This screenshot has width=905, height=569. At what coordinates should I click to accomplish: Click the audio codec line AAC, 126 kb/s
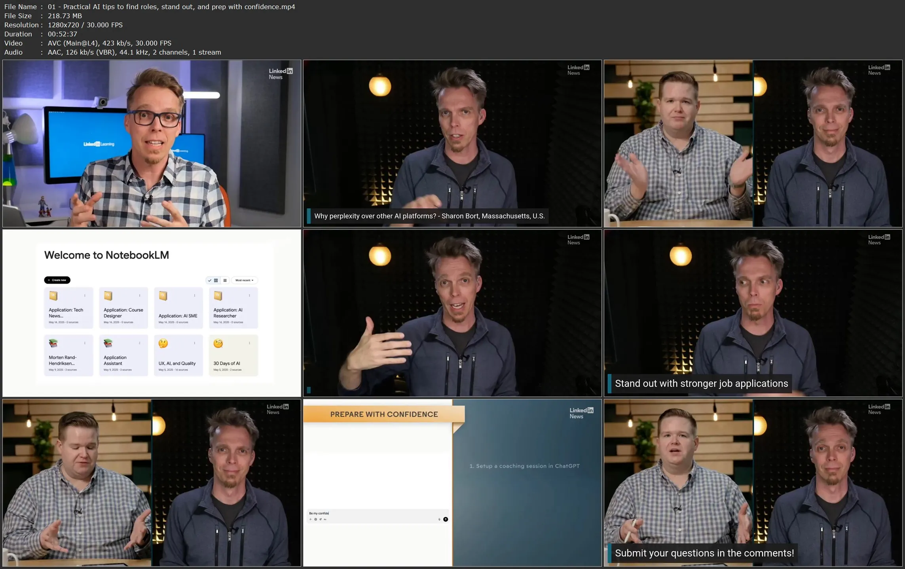[x=134, y=52]
